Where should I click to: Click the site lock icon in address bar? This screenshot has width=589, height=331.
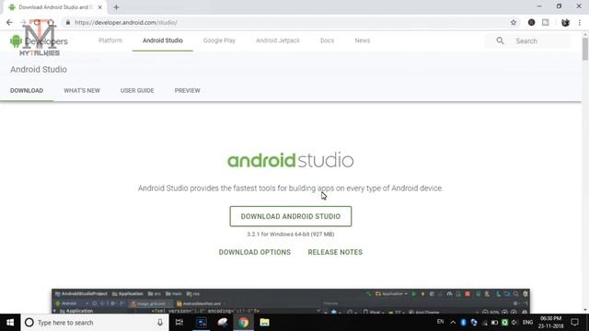(68, 22)
